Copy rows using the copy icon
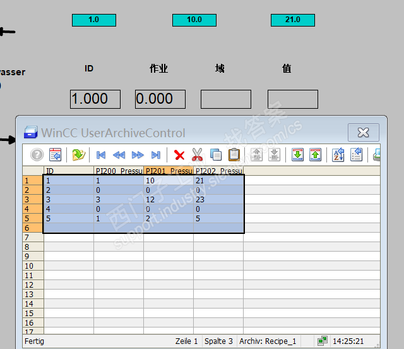The image size is (404, 349). pos(216,155)
